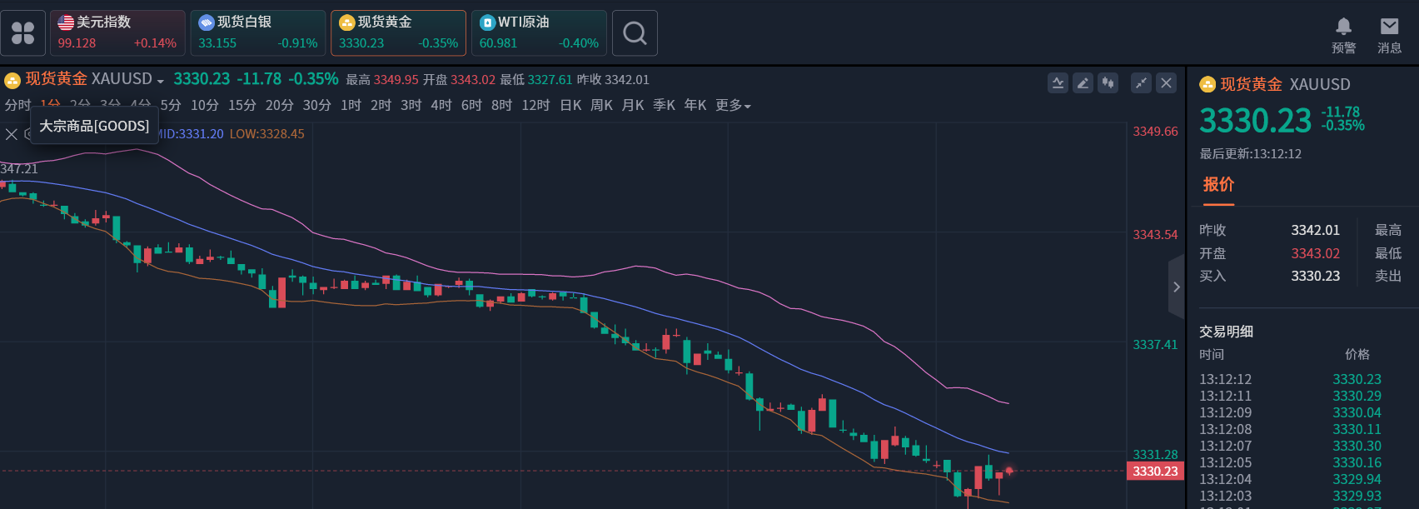
Task: Switch chart to 20分 timeframe
Action: pyautogui.click(x=280, y=106)
